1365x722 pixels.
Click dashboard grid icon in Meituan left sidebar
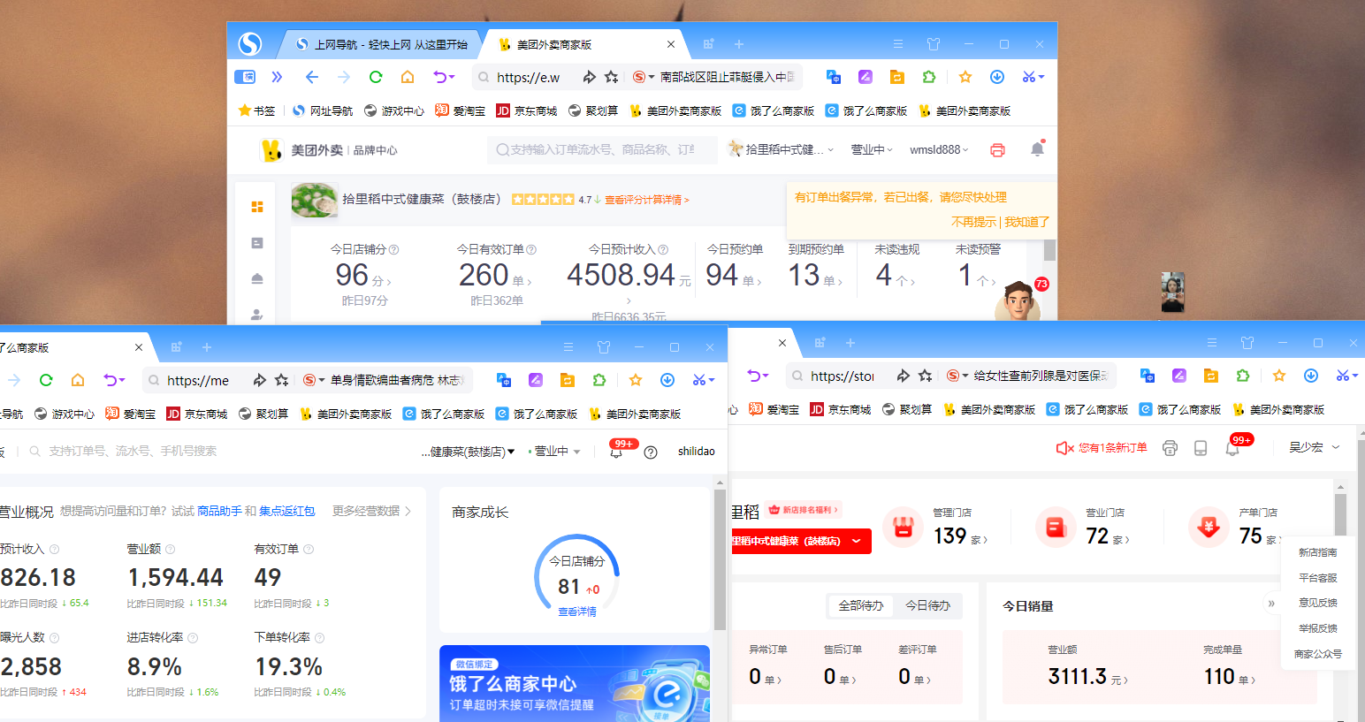(257, 207)
